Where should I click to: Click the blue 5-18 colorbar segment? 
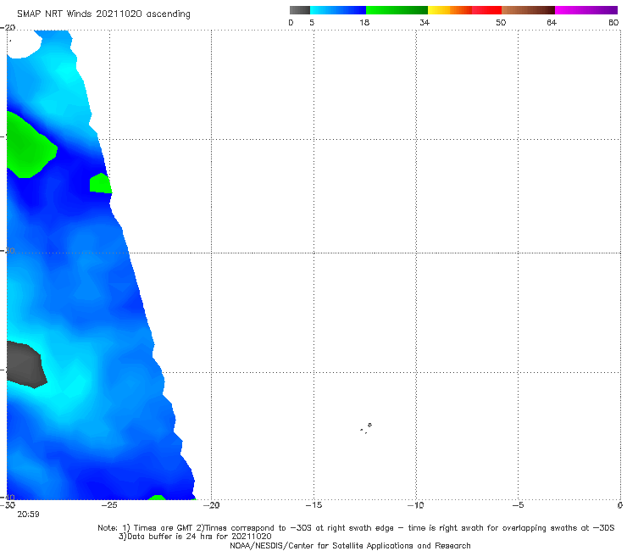[x=338, y=10]
